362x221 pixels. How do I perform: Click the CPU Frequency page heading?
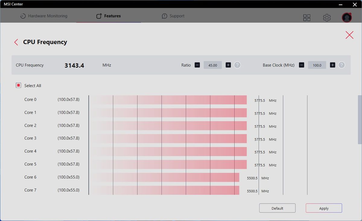point(45,42)
